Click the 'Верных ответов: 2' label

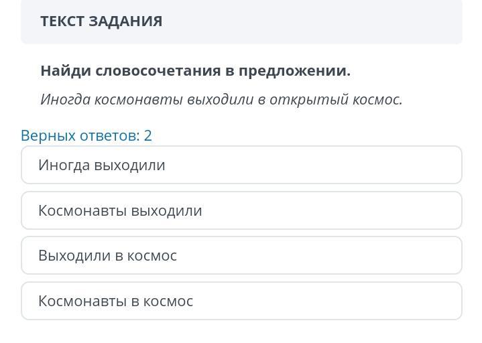tap(86, 135)
